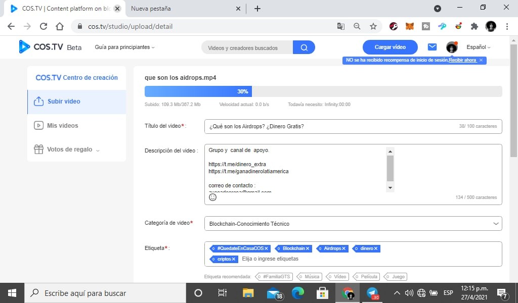This screenshot has width=518, height=303.
Task: Add recommended tag #FamiliaGTS
Action: 274,277
